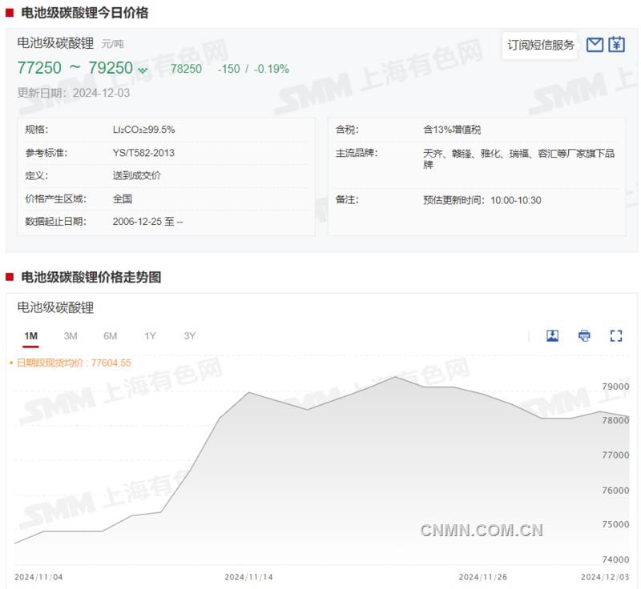Image resolution: width=641 pixels, height=589 pixels.
Task: Click the envelope SMS subscription icon
Action: pyautogui.click(x=595, y=45)
